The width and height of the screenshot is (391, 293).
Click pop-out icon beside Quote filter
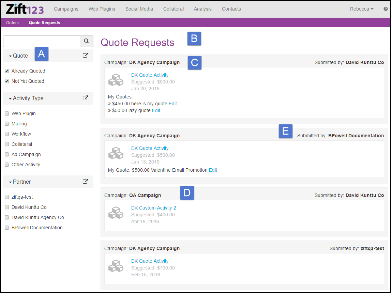(86, 56)
